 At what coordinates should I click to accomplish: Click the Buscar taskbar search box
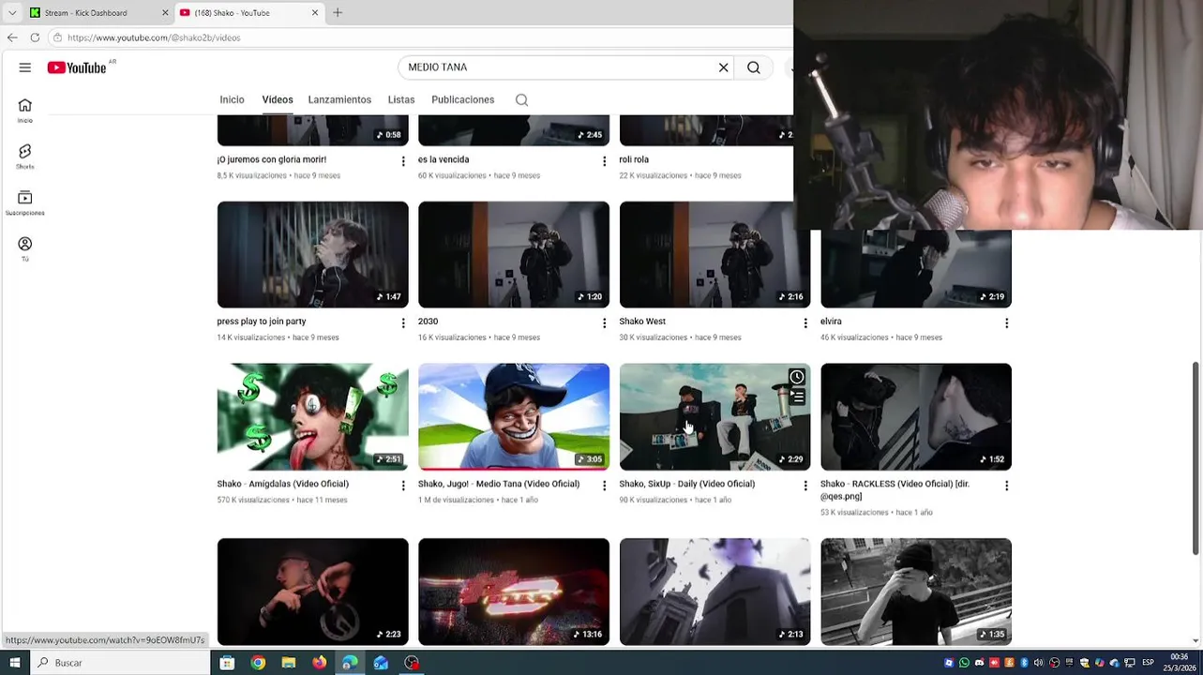point(120,663)
